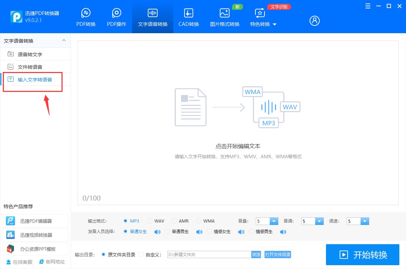Open the hamburger menu
Viewport: 406px width, 269px height.
[368, 6]
